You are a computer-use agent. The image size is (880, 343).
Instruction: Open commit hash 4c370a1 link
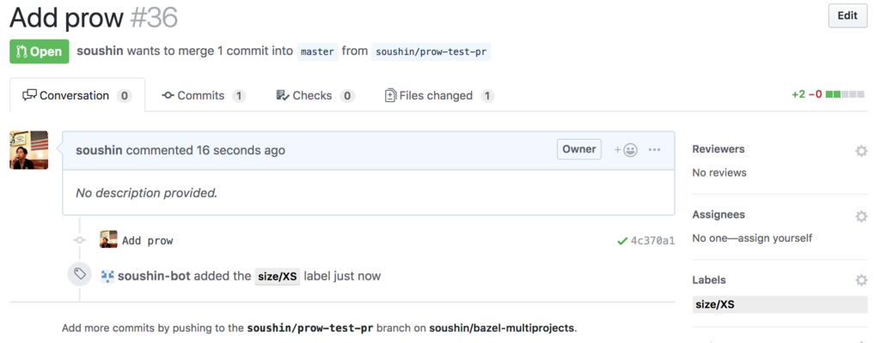tap(653, 241)
